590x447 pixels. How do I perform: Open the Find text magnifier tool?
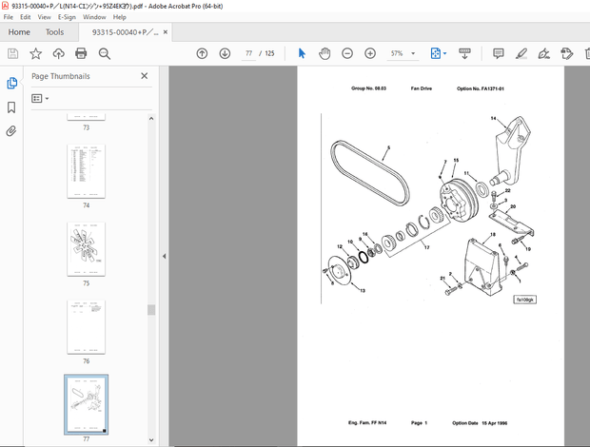point(105,53)
